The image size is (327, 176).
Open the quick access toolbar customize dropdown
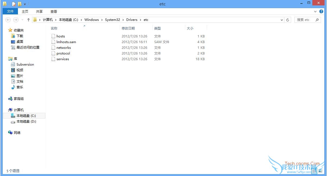25,4
